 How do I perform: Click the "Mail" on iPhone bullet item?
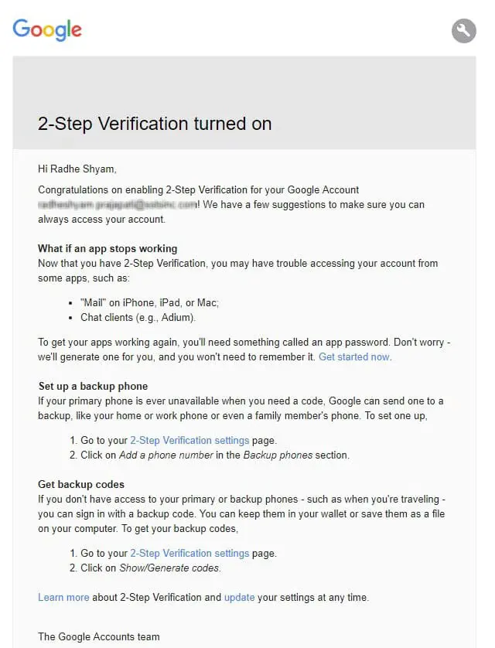(x=155, y=302)
